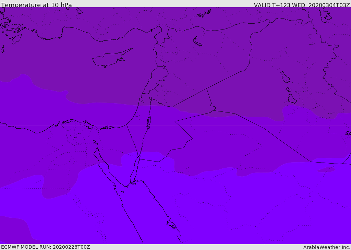This screenshot has height=250, width=351.
Task: Click the Dead Sea outline on the map
Action: [149, 121]
